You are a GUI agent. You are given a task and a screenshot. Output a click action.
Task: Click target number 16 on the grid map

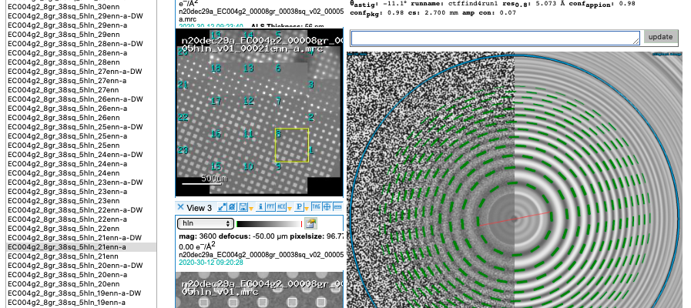point(216,133)
